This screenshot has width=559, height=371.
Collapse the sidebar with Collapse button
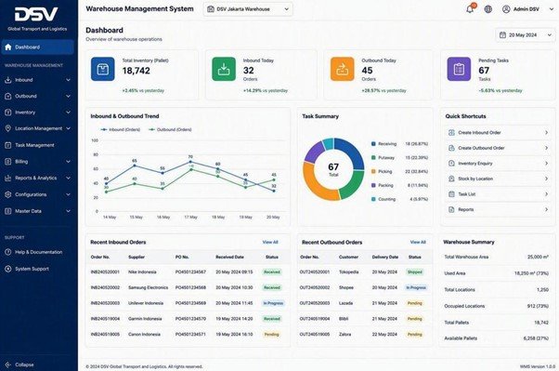(20, 364)
